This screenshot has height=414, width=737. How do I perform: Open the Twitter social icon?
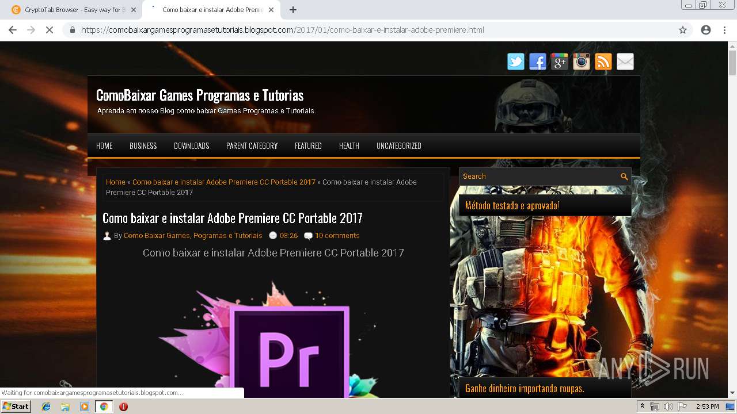(515, 62)
